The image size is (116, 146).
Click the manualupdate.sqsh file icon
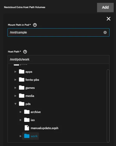point(27,128)
